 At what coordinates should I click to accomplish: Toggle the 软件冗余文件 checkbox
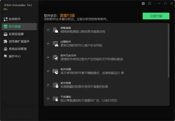pos(48,57)
